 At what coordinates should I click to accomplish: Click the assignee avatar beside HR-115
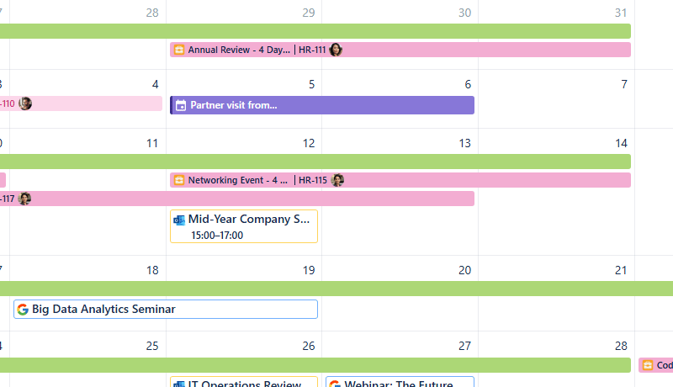[337, 180]
